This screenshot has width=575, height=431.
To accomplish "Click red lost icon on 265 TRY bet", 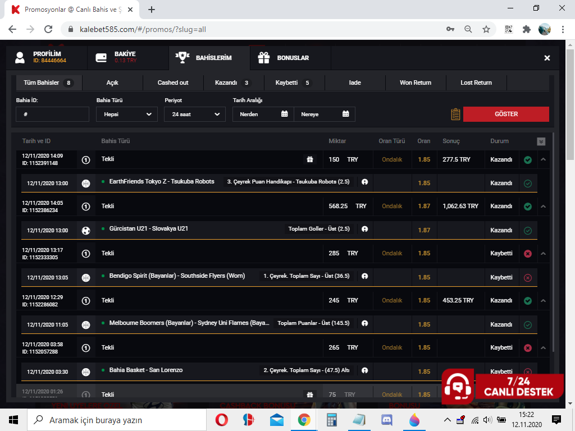I will pos(528,348).
